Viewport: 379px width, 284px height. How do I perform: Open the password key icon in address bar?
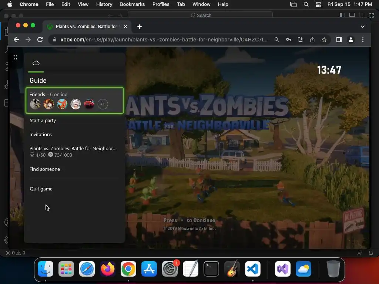[x=289, y=40]
